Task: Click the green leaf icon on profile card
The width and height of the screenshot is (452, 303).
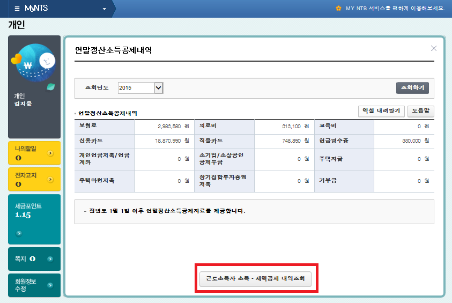Action: 50,87
